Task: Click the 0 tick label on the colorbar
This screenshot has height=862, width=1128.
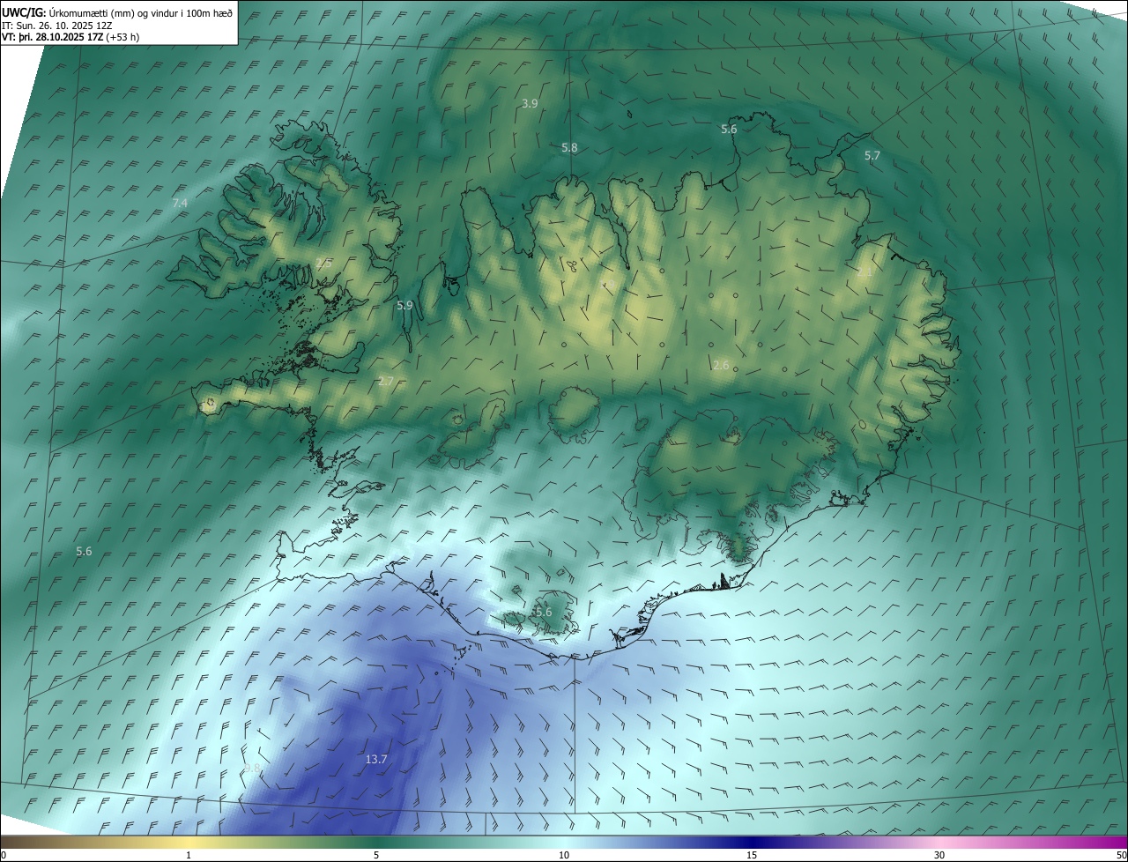Action: click(4, 855)
